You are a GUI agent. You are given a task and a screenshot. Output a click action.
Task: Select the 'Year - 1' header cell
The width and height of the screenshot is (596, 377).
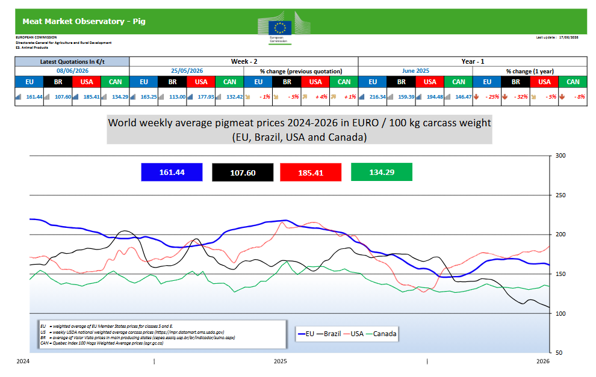click(473, 61)
